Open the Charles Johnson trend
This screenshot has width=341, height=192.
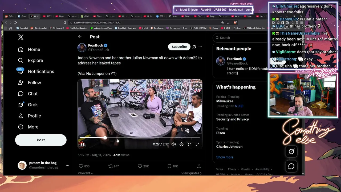pyautogui.click(x=229, y=147)
